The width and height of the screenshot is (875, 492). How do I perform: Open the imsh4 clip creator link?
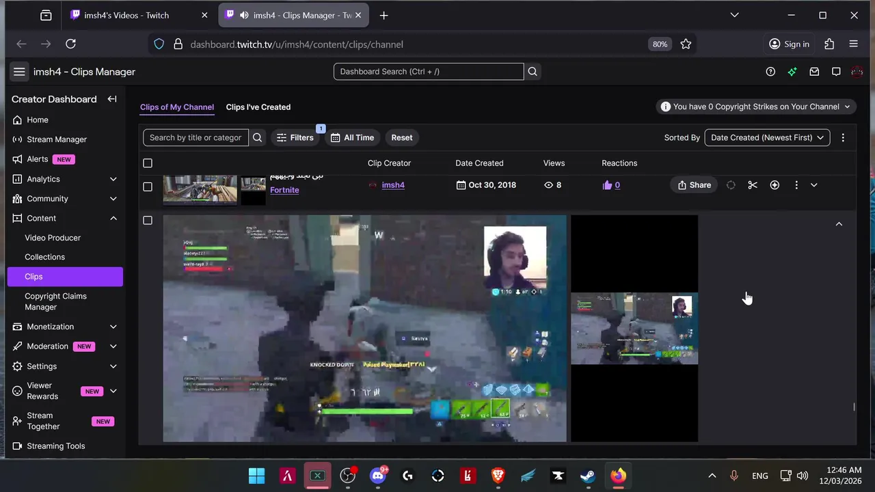coord(393,185)
